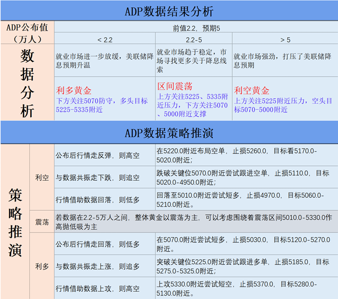338x299 pixels.
Task: Select the large 策略推演 row label
Action: (x=14, y=222)
